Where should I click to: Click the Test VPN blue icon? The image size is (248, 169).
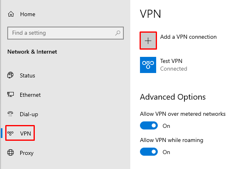[148, 65]
